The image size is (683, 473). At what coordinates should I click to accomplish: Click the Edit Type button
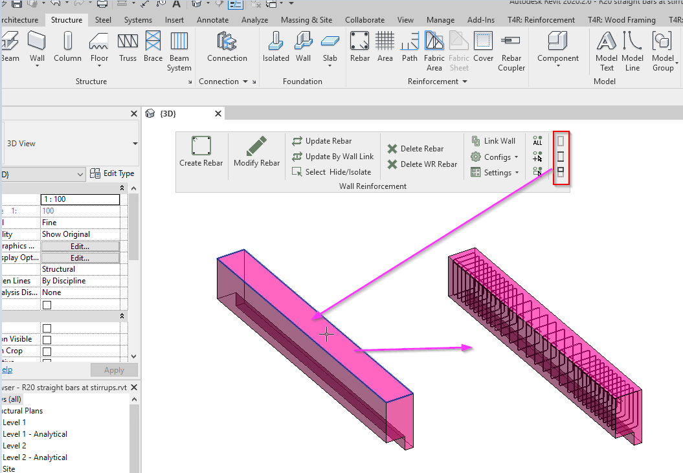click(112, 173)
